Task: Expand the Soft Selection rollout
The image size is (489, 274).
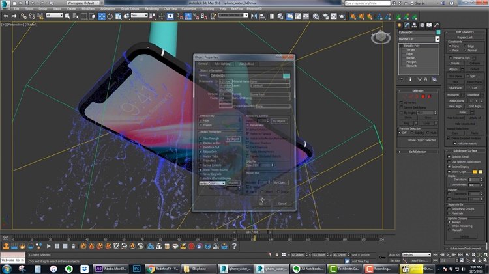Action: pos(418,152)
